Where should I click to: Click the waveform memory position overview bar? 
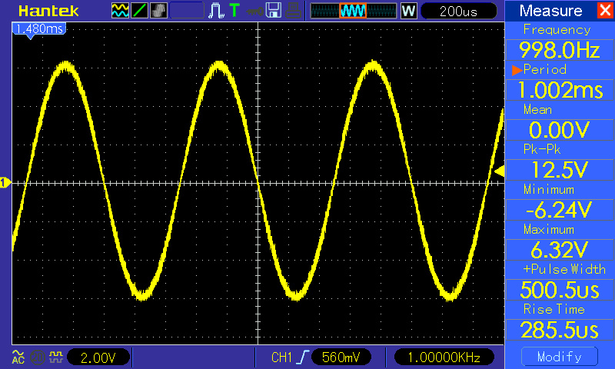coord(352,11)
